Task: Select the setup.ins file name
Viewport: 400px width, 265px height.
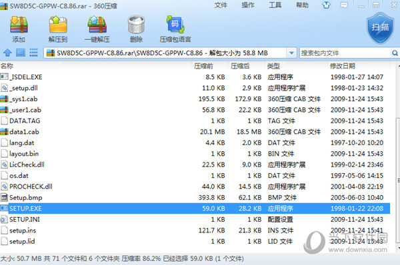Action: 23,230
